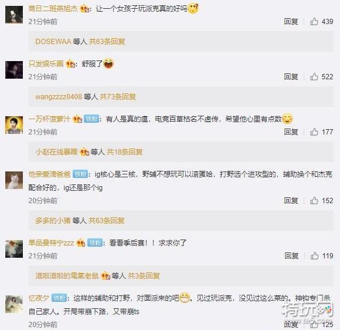340x330 pixels.
Task: Click the 铁粉 badge next to 忆夜夕
Action: tap(59, 298)
